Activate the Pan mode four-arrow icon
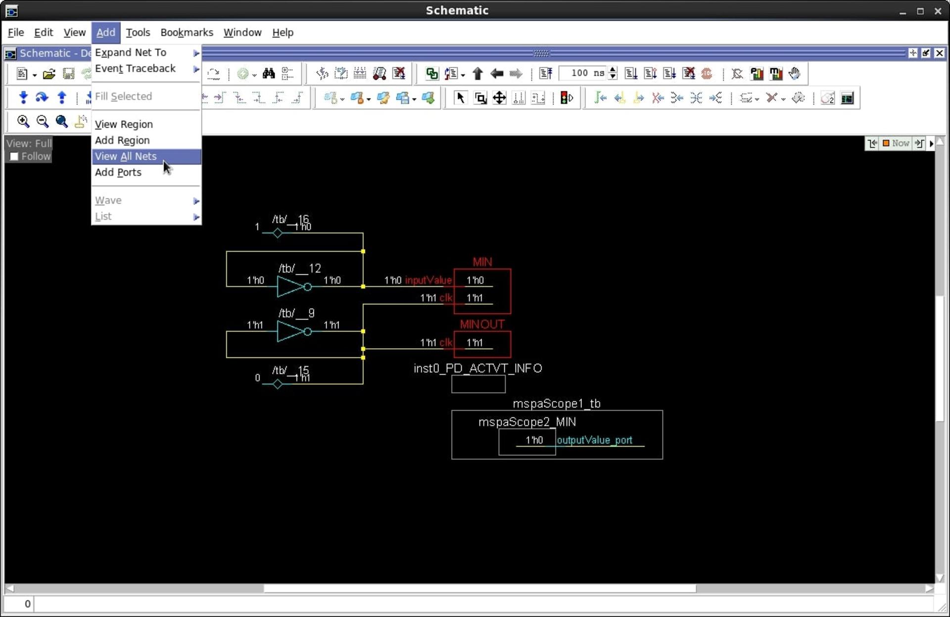Screen dimensions: 950x617 [x=499, y=98]
